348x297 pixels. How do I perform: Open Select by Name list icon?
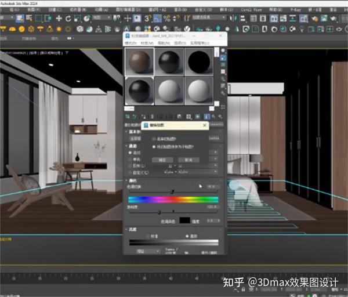29,18
